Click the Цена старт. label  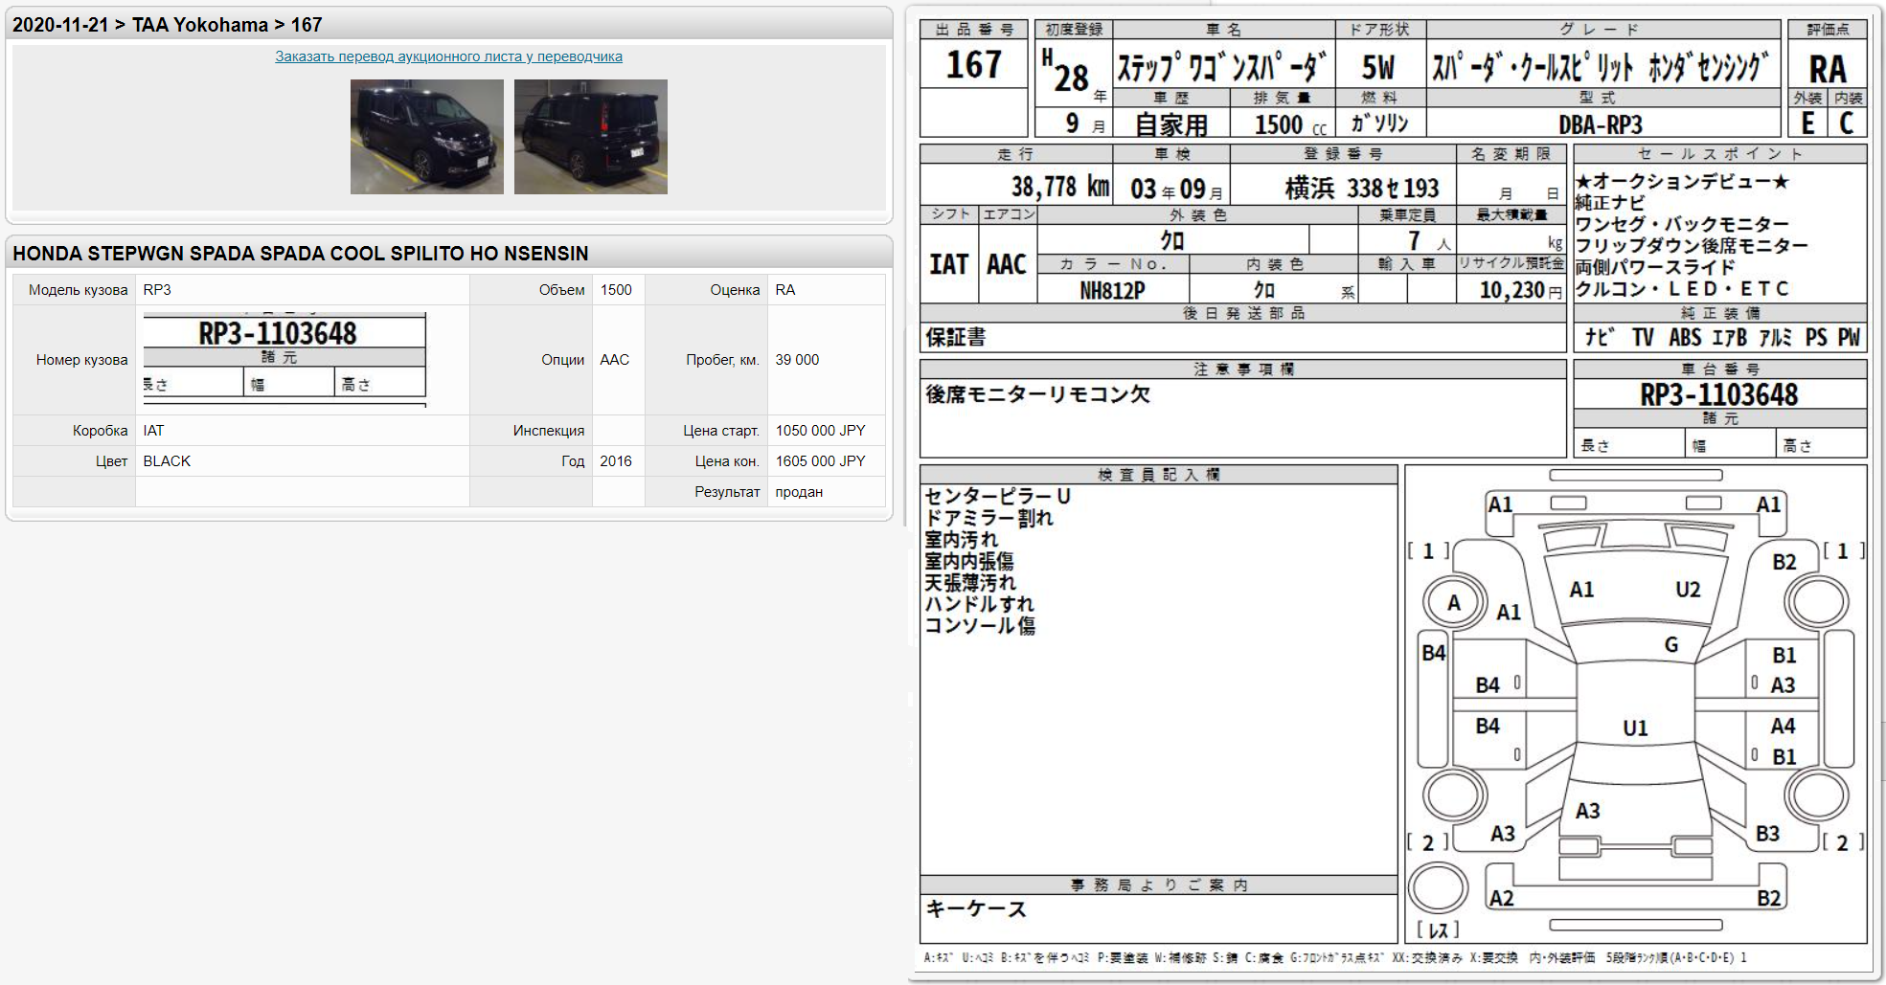click(721, 431)
